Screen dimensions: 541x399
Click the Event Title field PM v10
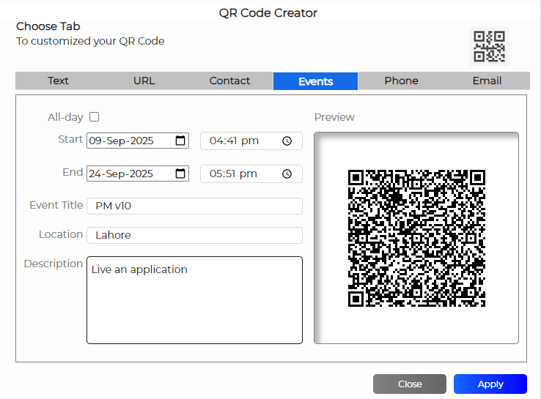pyautogui.click(x=194, y=206)
